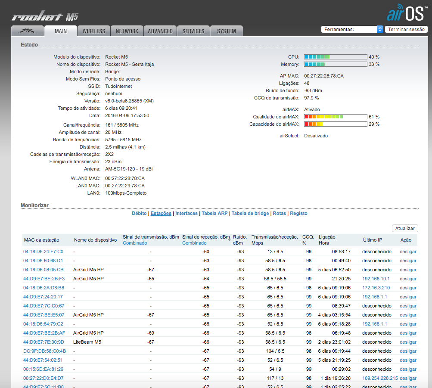Click the SSID value TudoInternet
Screen dimensions: 432x388
tap(118, 86)
